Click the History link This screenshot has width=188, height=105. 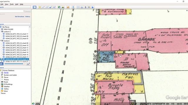tap(28, 17)
